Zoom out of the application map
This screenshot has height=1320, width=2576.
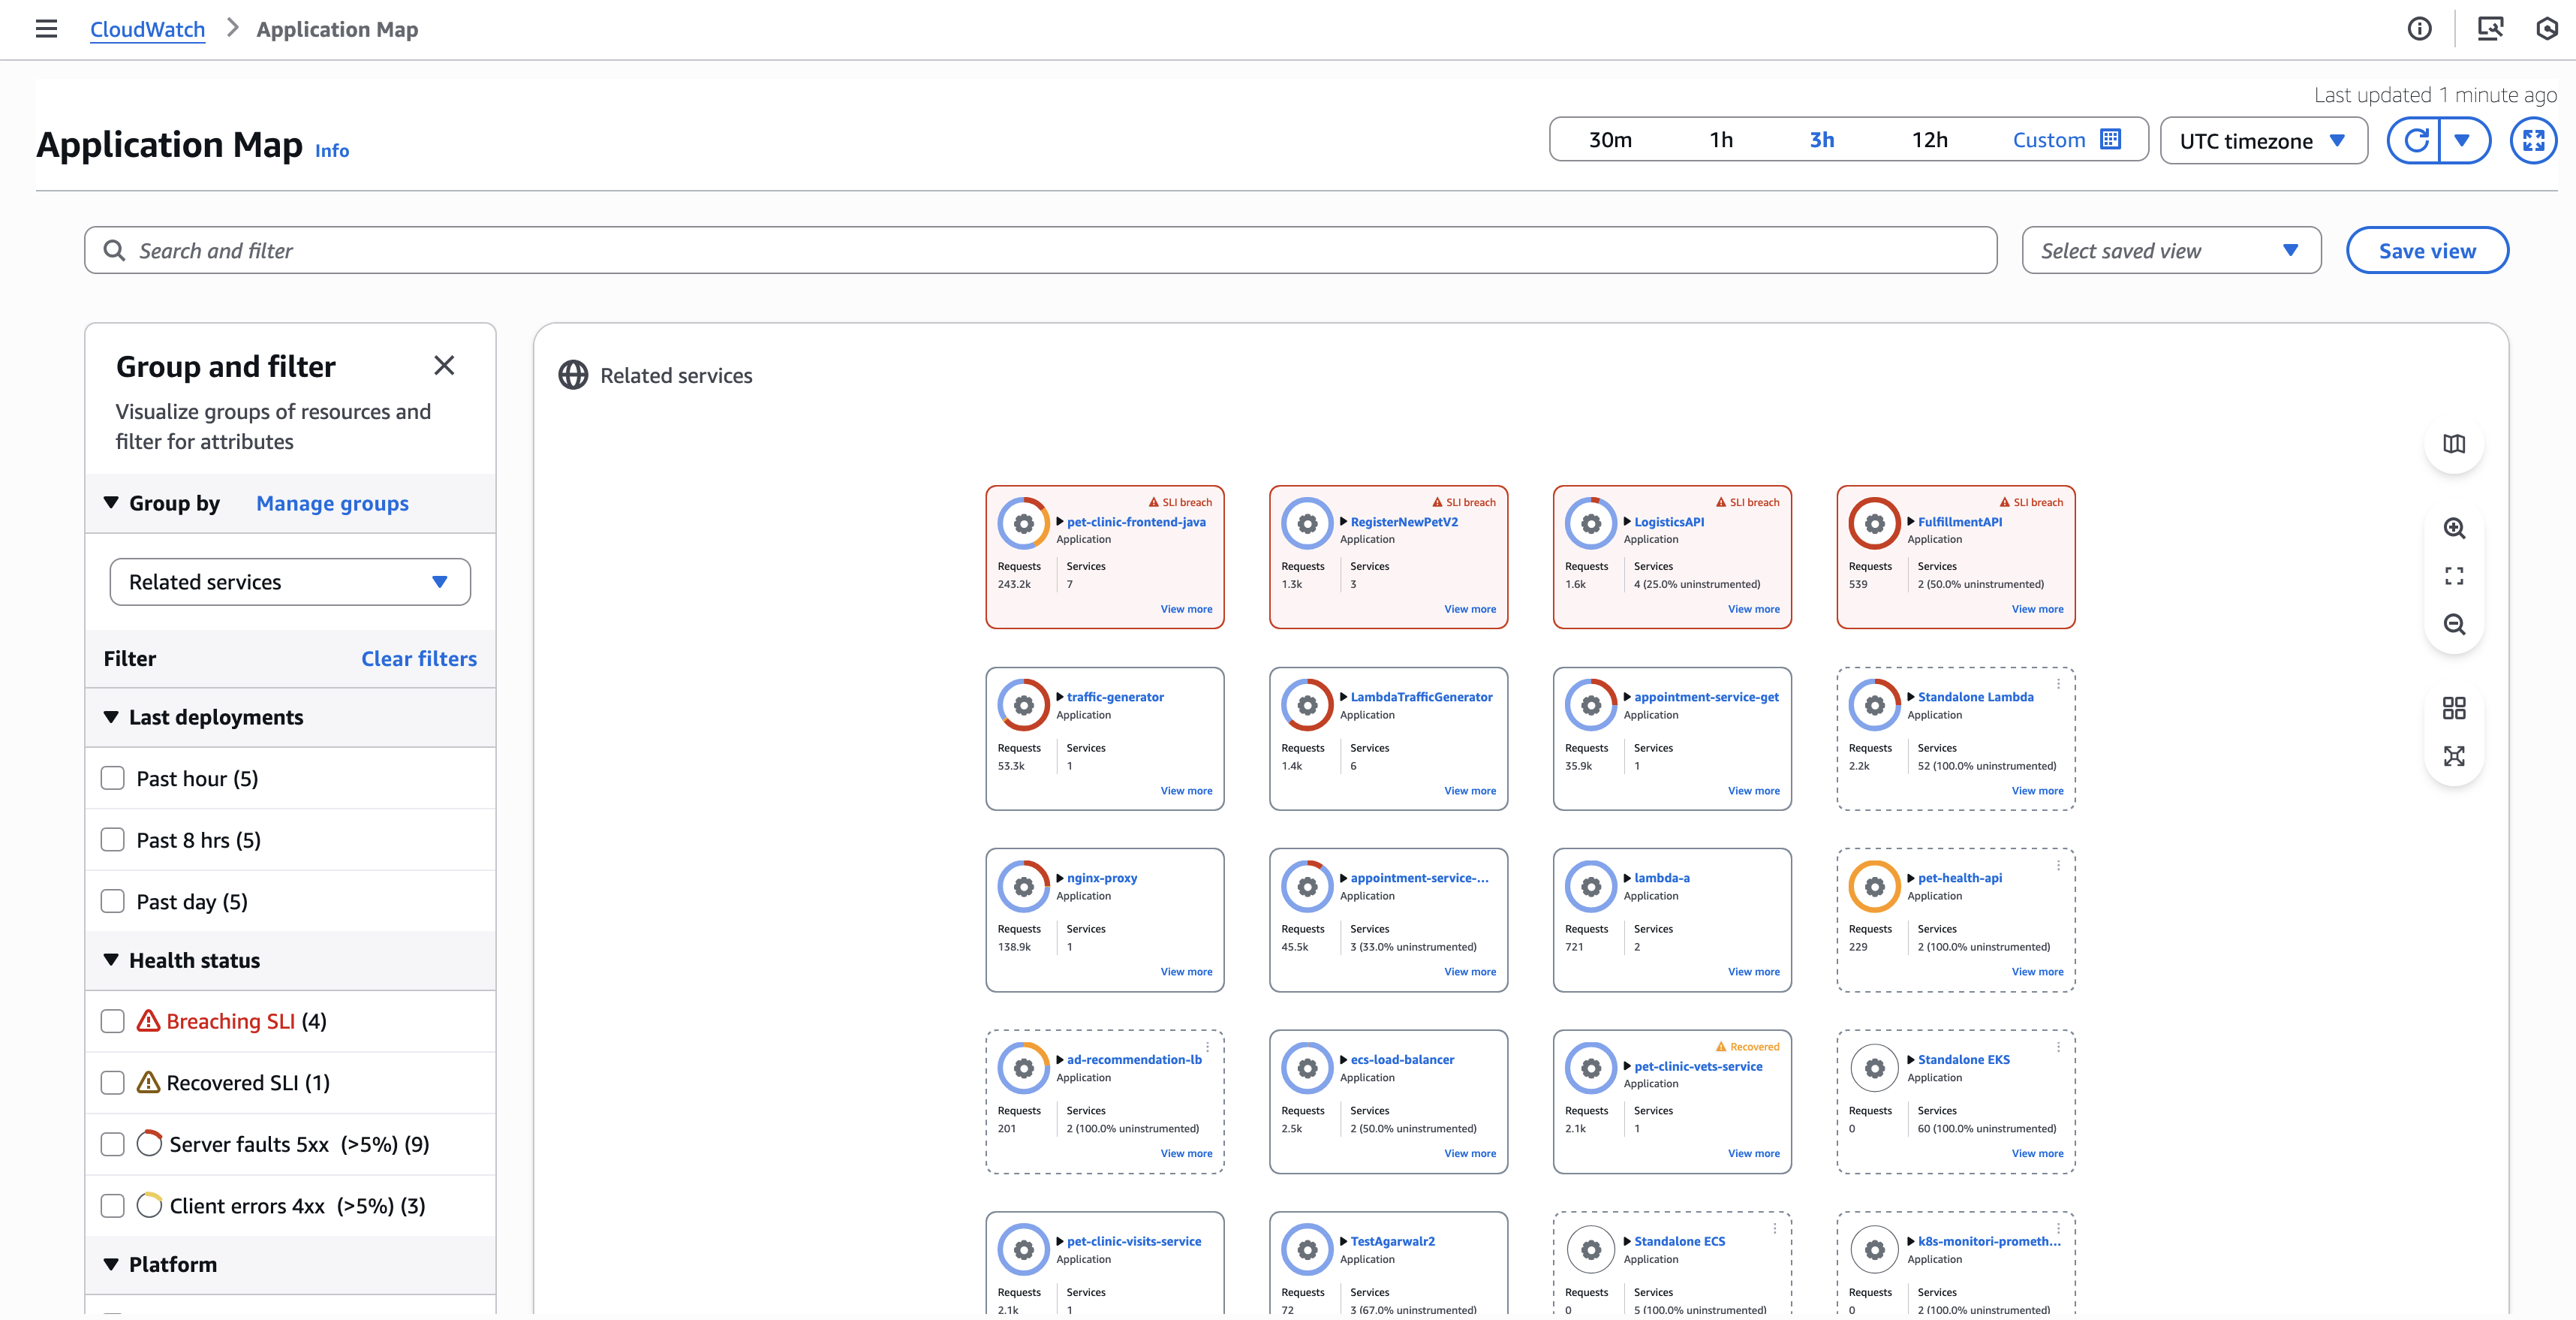[2454, 624]
